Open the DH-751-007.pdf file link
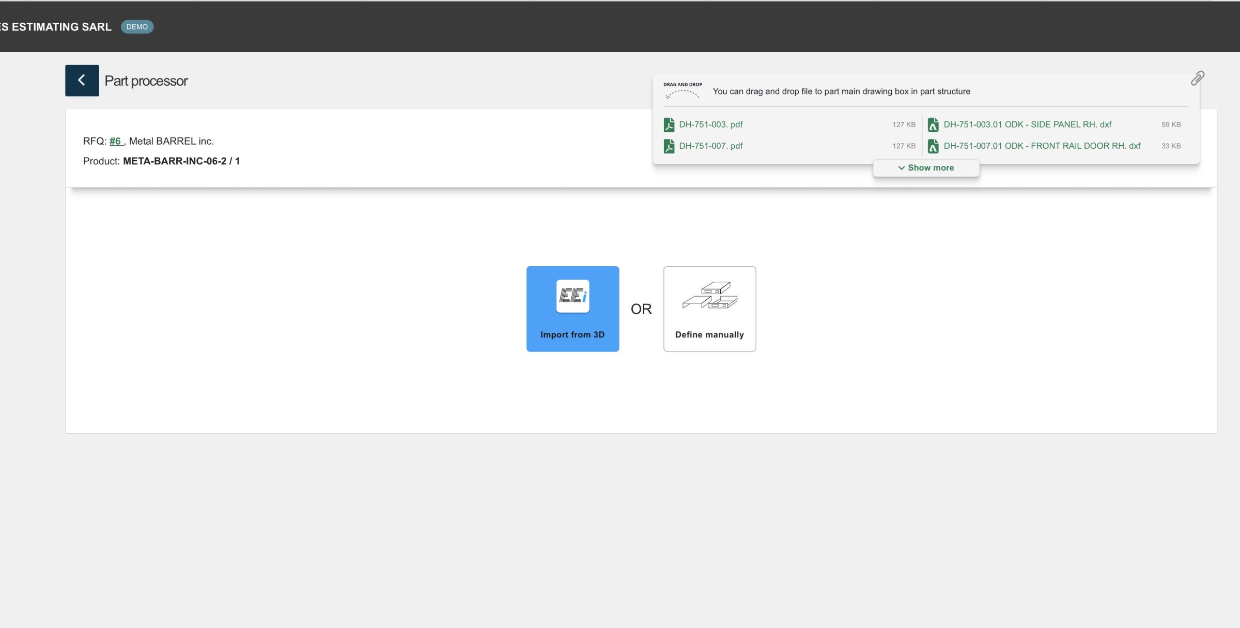The image size is (1240, 628). (710, 146)
